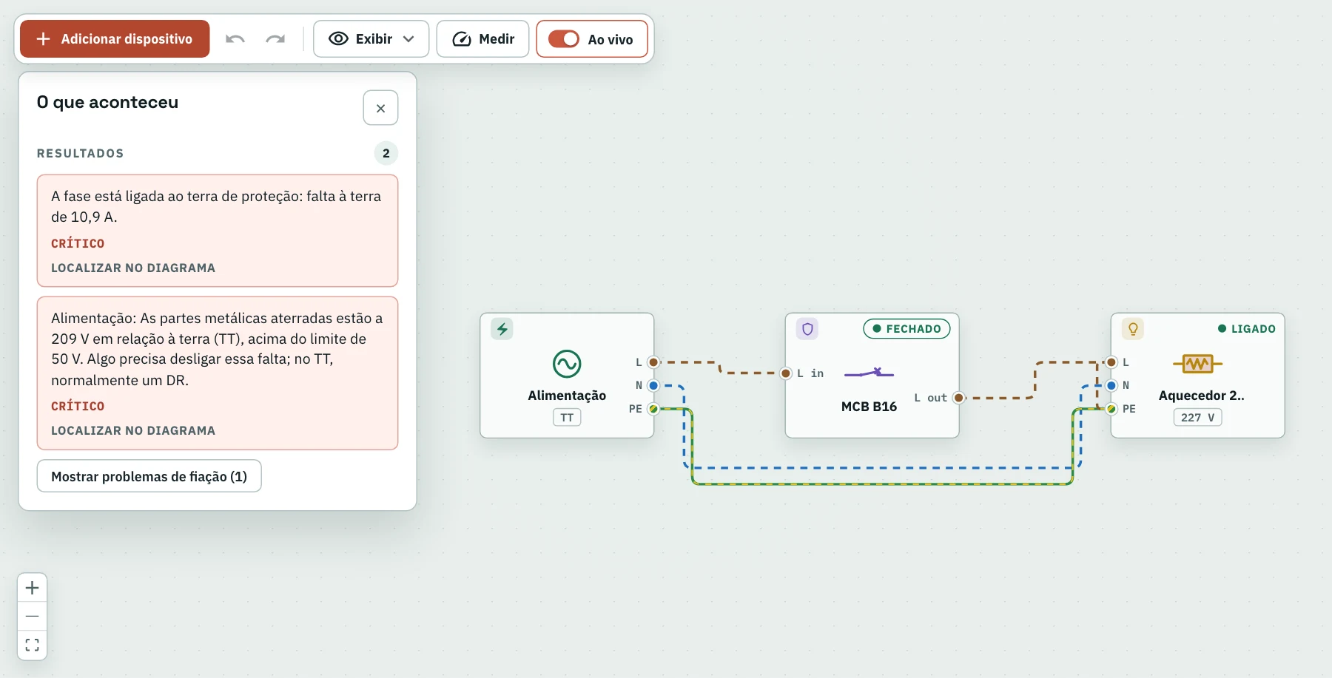Select the PE terminal on Aquecedor
The width and height of the screenshot is (1332, 678).
point(1111,409)
